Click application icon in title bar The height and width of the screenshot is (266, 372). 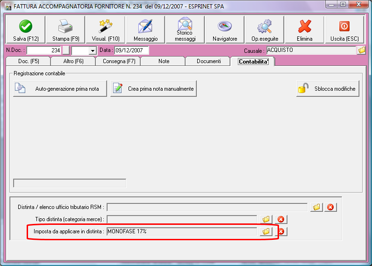coord(8,7)
